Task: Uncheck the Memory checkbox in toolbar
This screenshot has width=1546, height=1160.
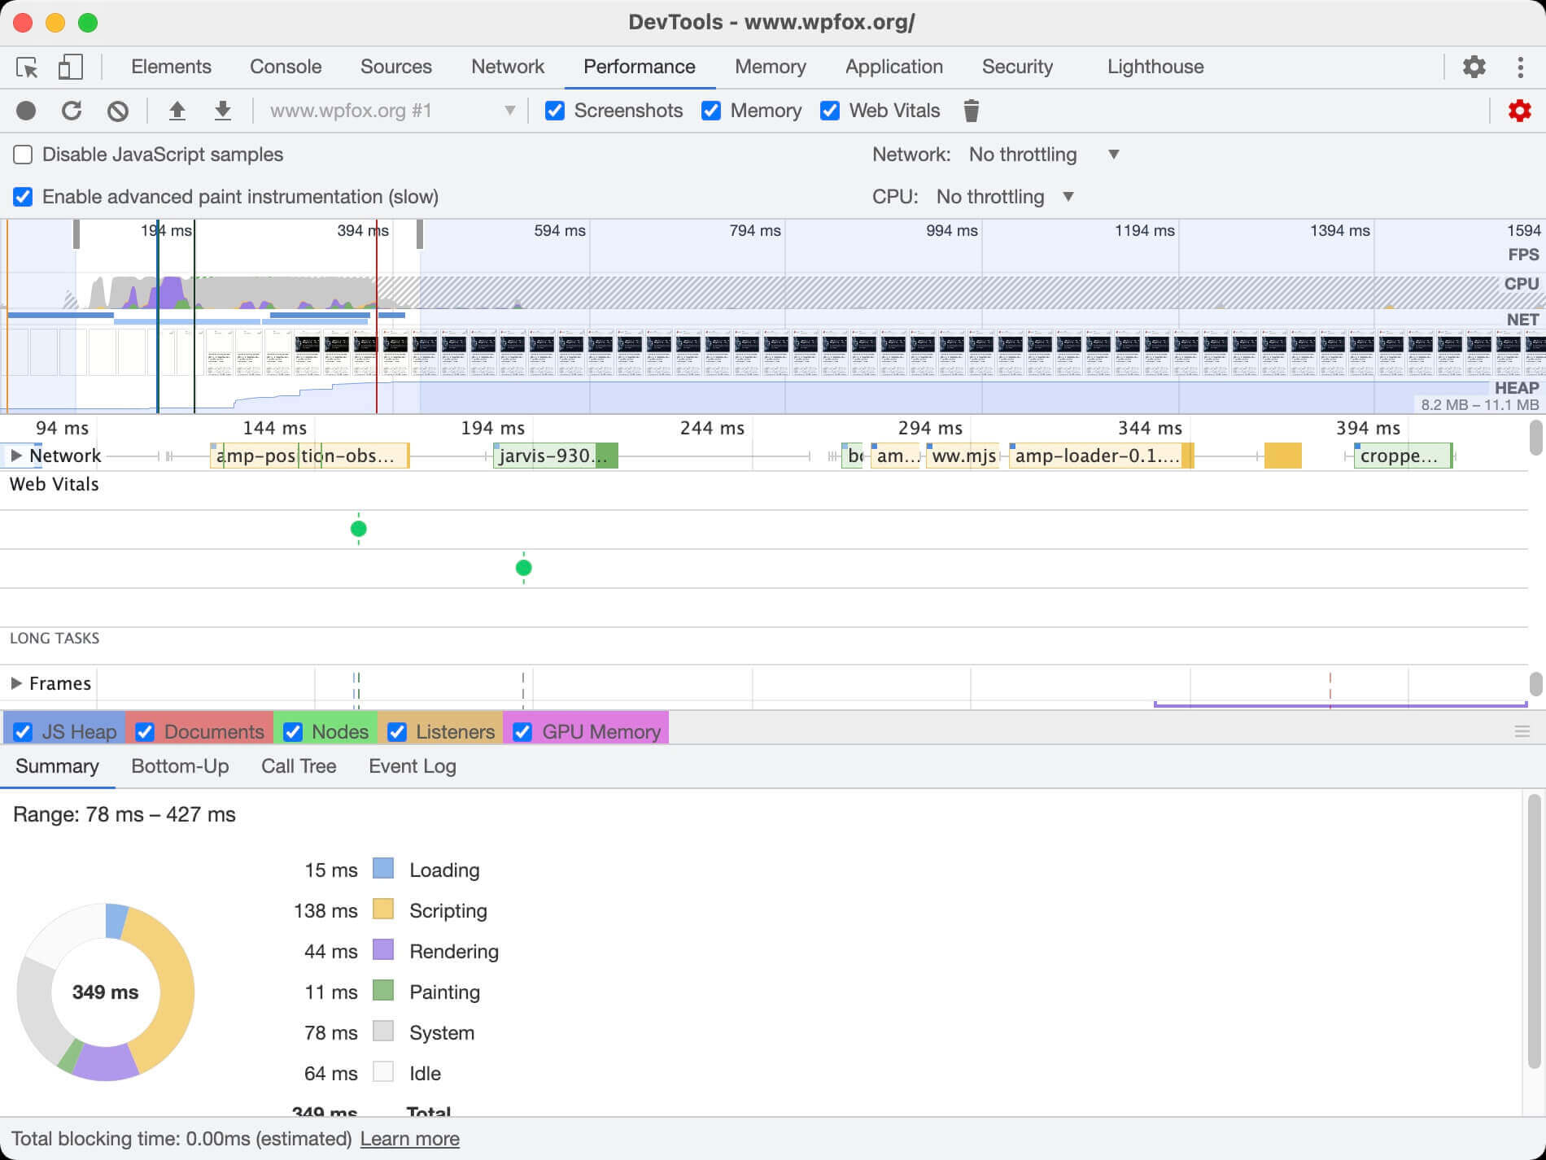Action: click(x=711, y=111)
